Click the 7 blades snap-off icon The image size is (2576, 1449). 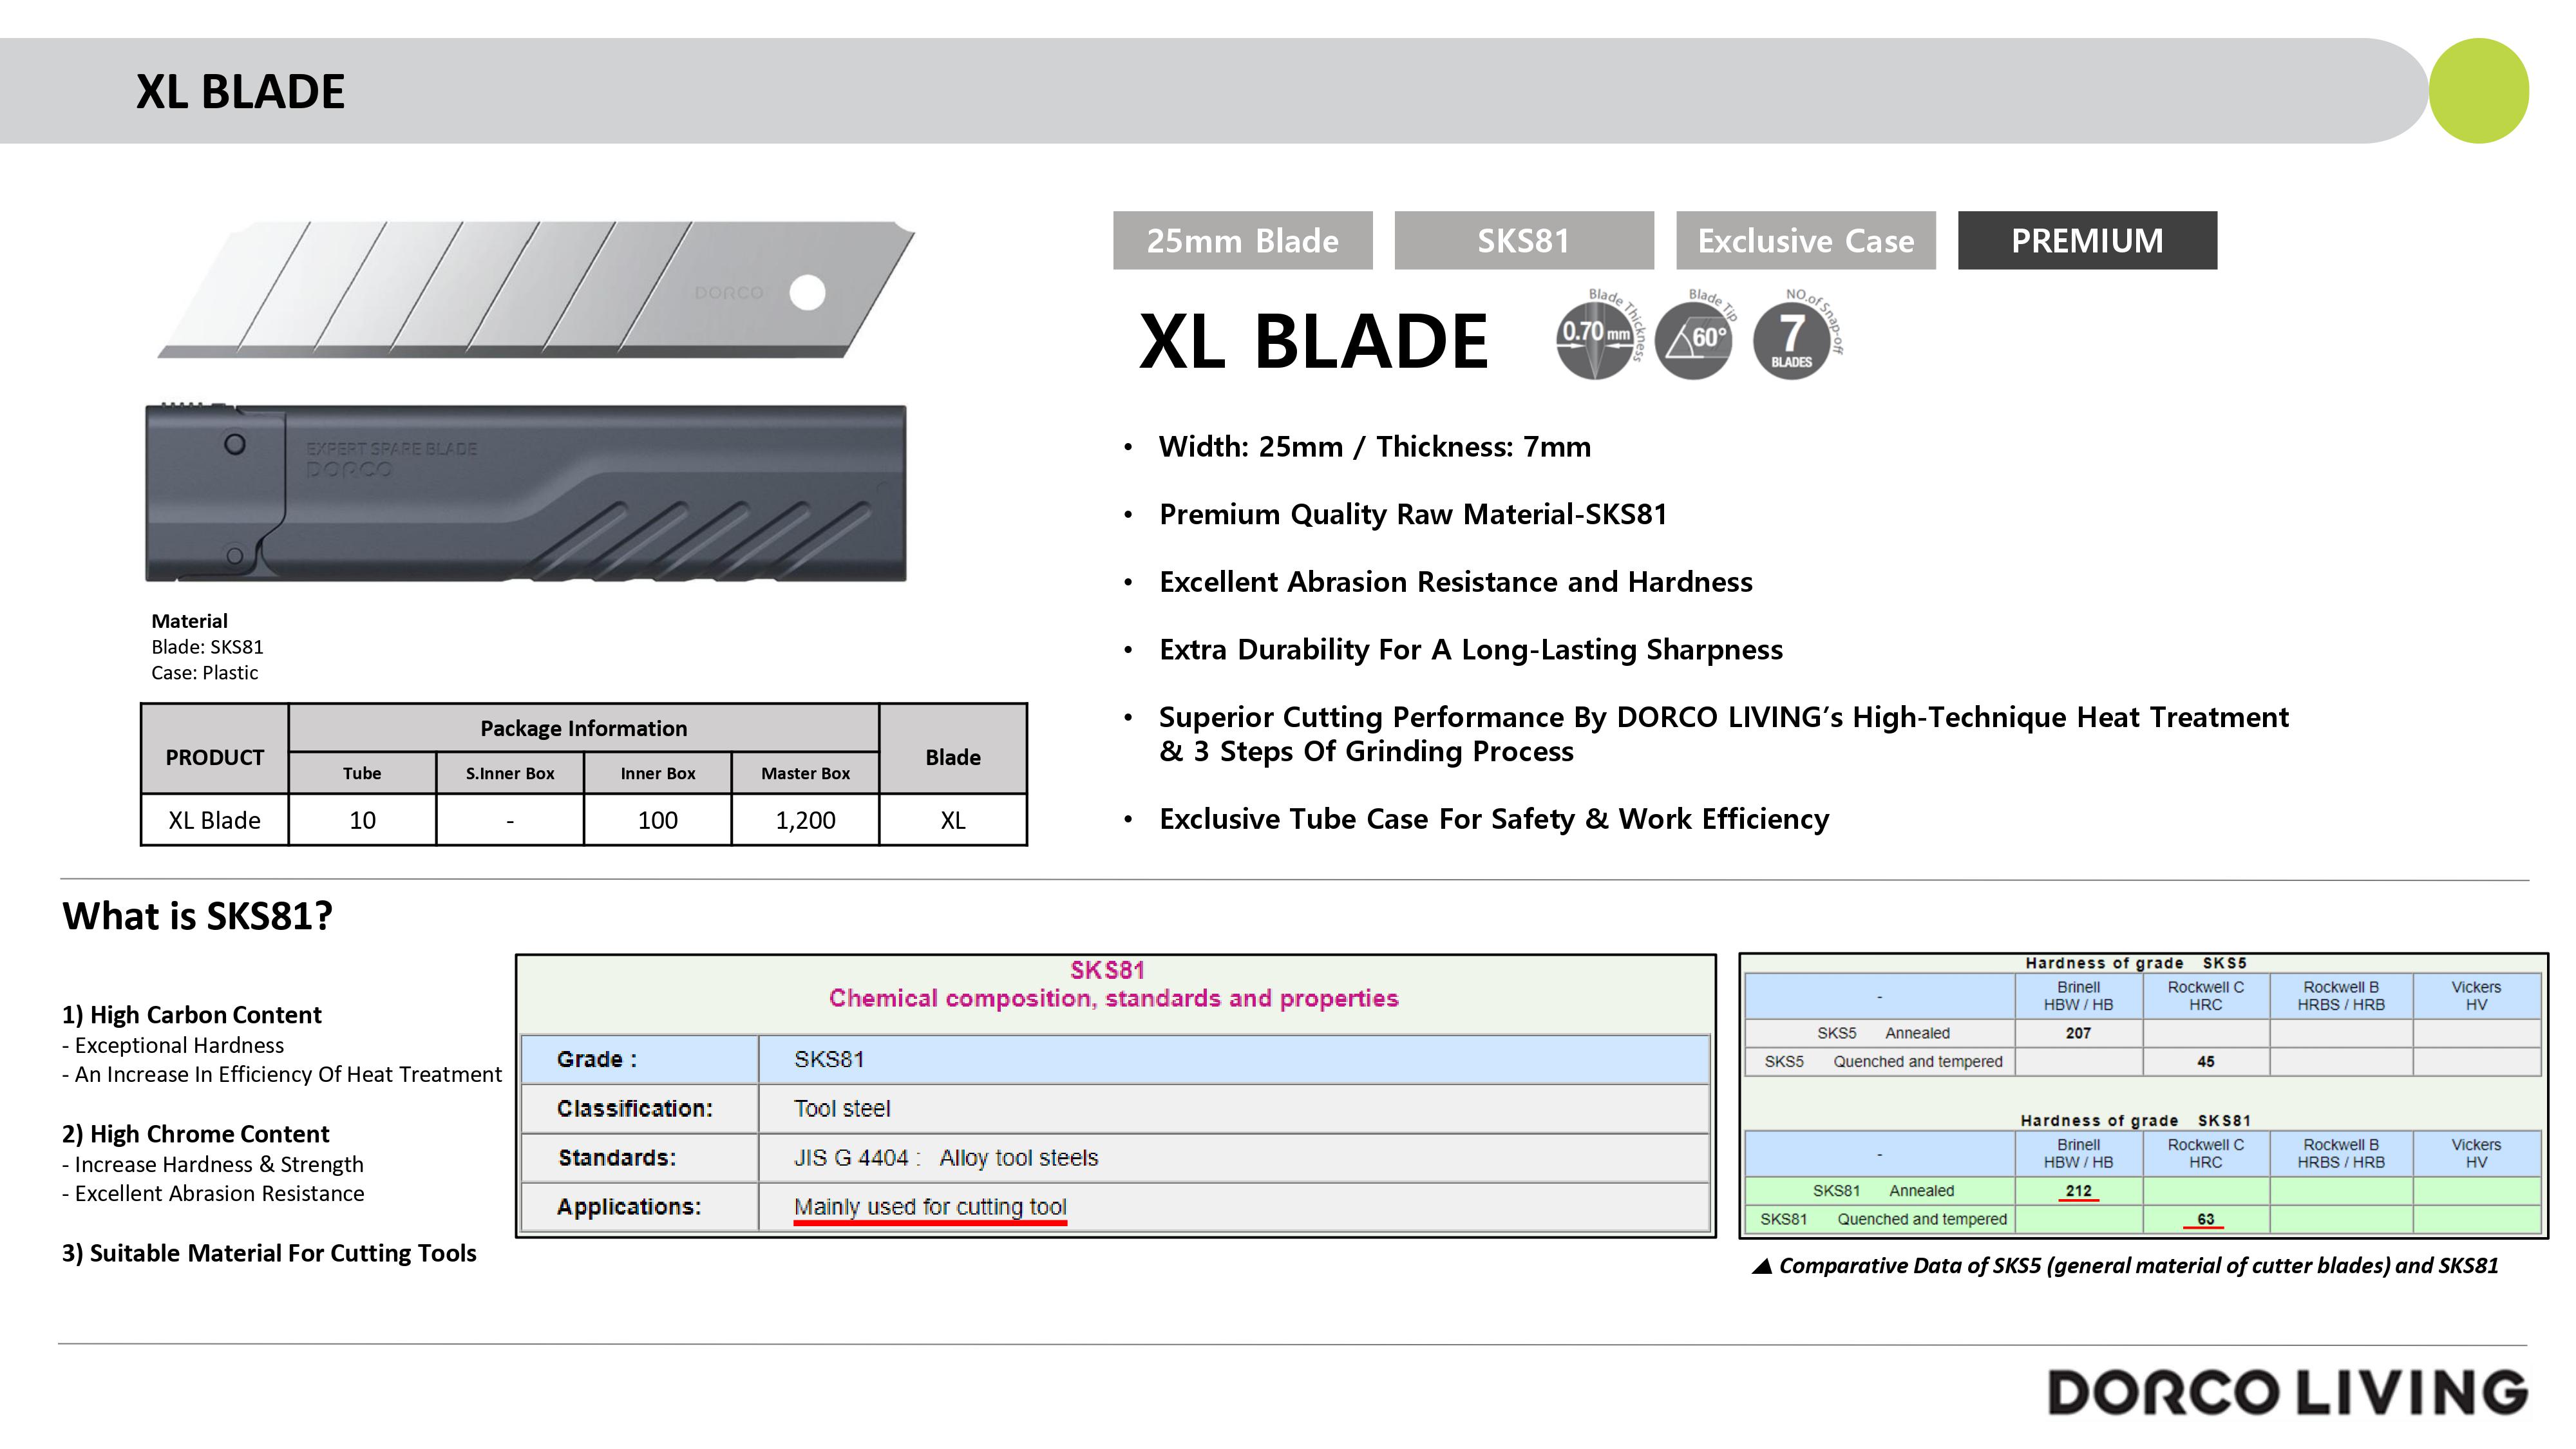coord(1791,340)
